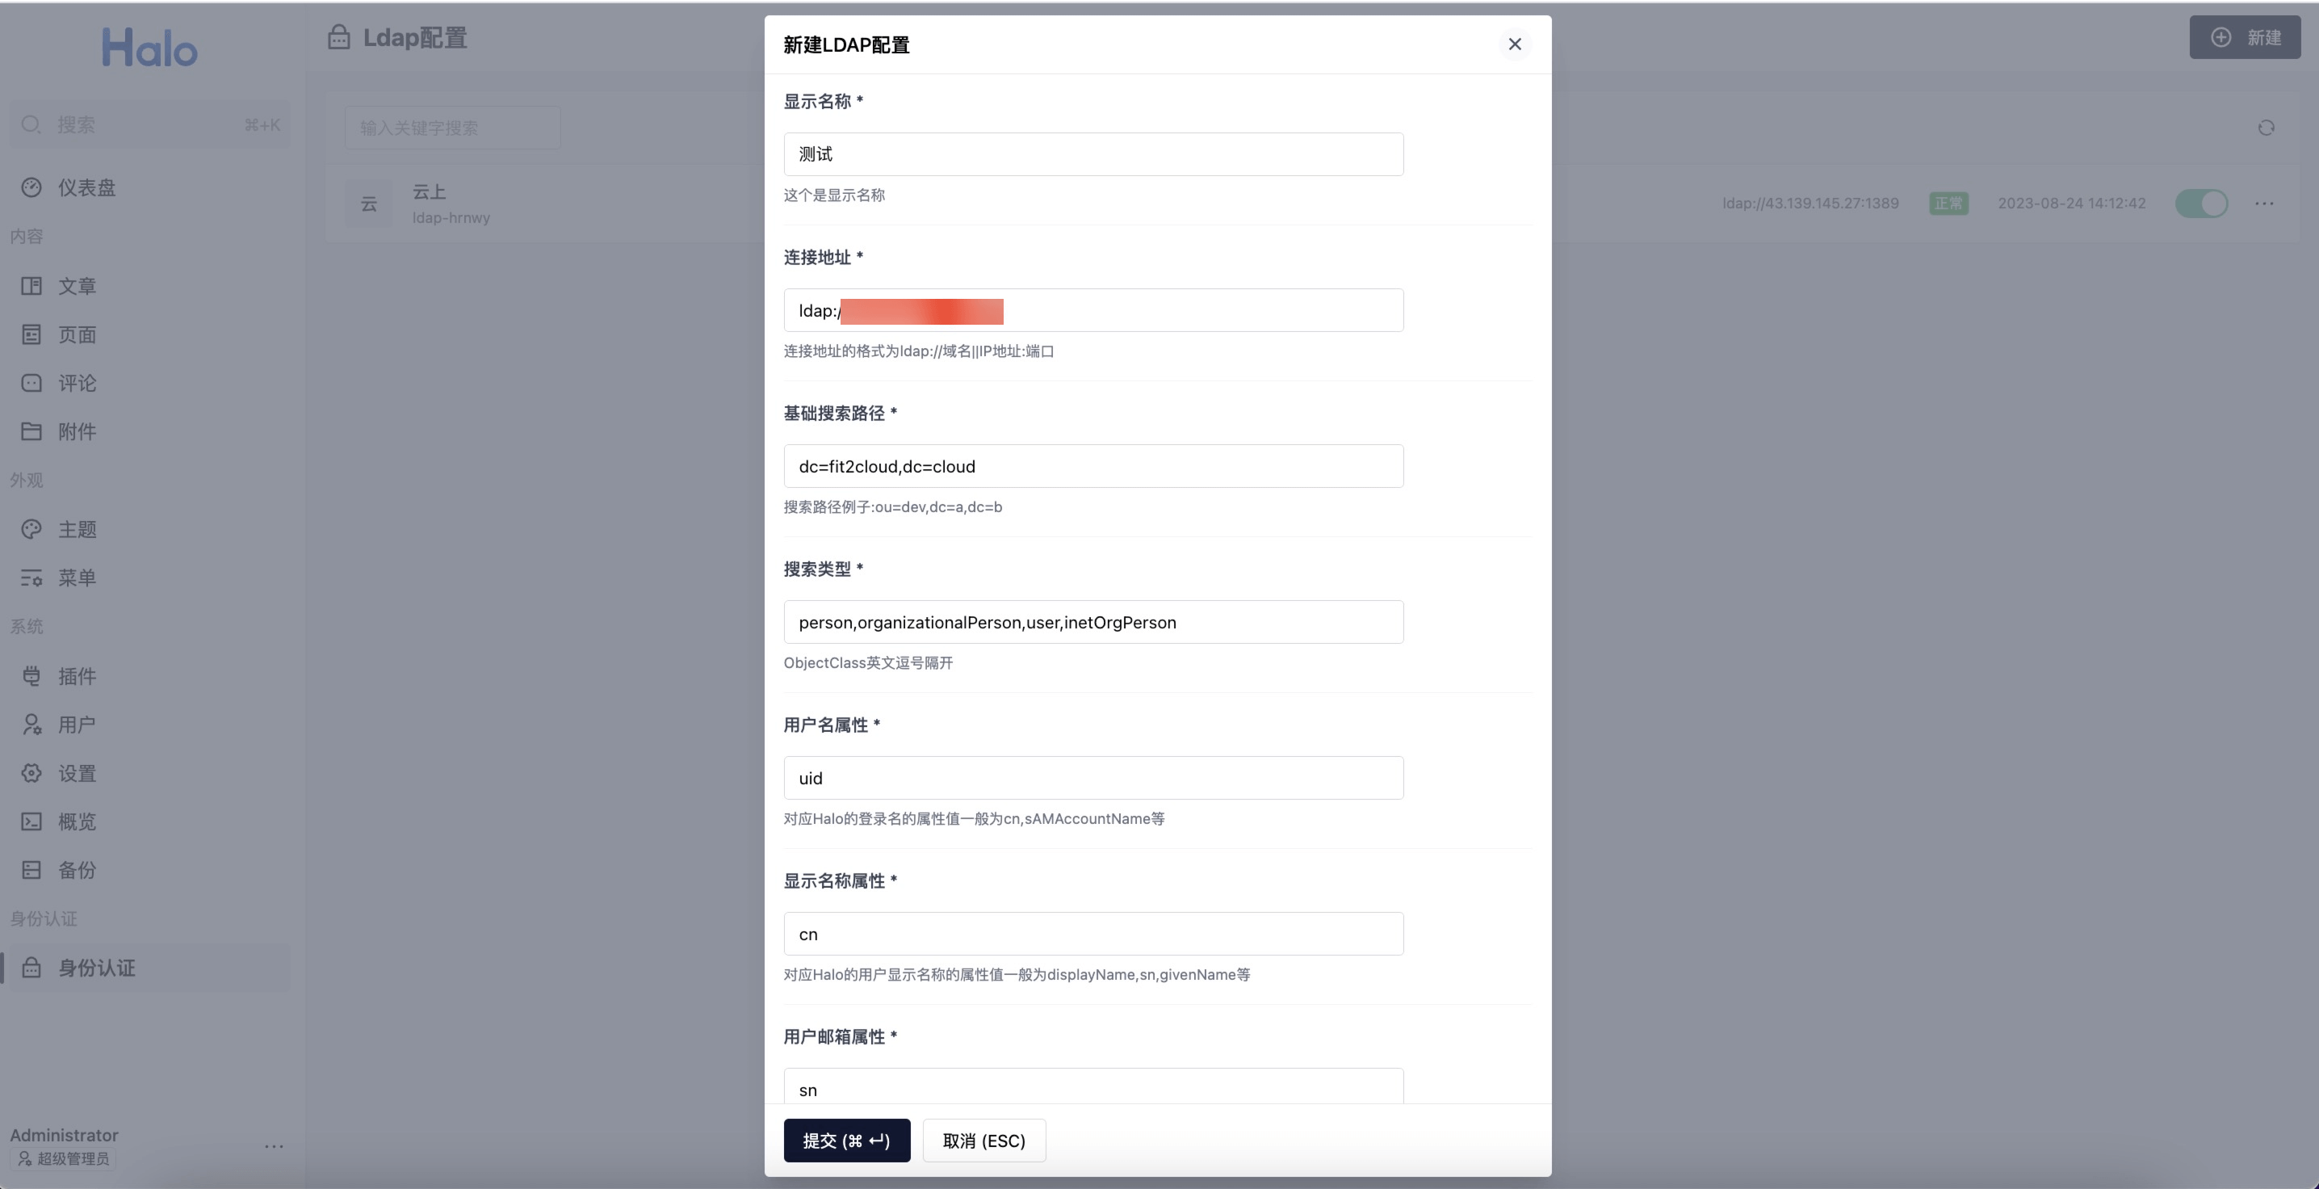The height and width of the screenshot is (1189, 2319).
Task: Click the 身份认证 identity icon
Action: (x=31, y=968)
